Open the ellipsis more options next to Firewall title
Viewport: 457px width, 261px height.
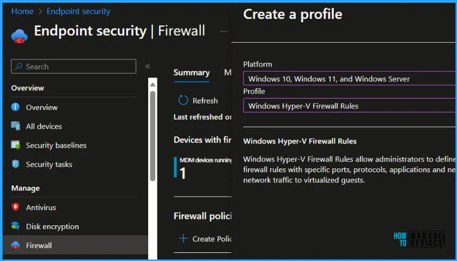tap(224, 31)
